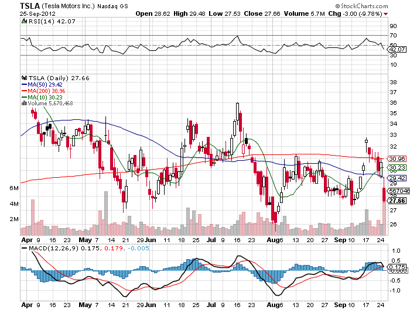Click the RSI value tag 42.07
Image resolution: width=410 pixels, height=310 pixels.
[x=397, y=49]
